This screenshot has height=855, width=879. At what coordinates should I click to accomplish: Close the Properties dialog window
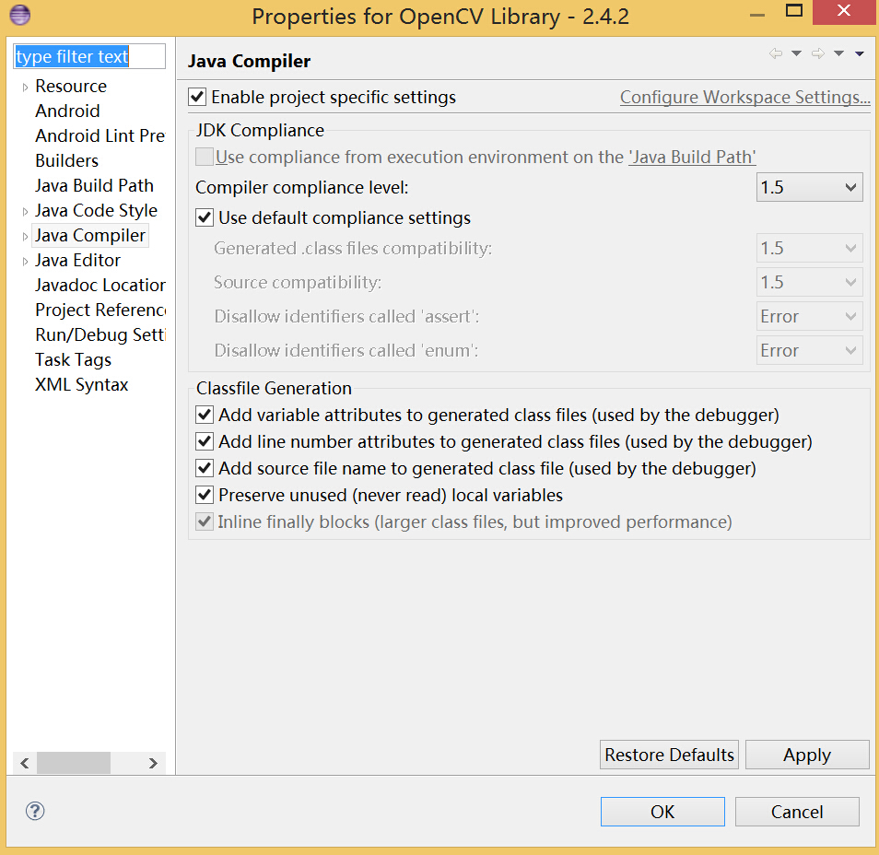point(844,12)
